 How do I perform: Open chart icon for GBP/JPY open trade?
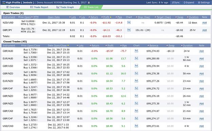coord(129,30)
